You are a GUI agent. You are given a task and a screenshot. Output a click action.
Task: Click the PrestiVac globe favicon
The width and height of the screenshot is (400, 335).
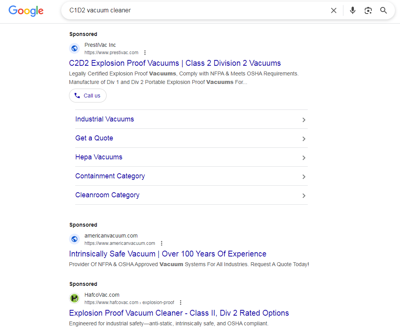[74, 49]
